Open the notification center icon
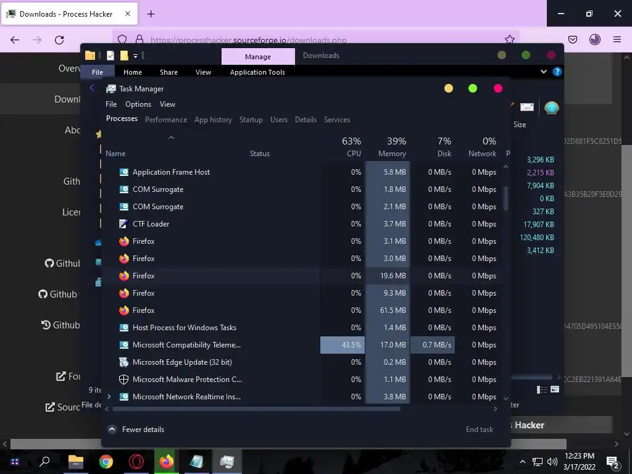Image resolution: width=632 pixels, height=474 pixels. [x=613, y=462]
